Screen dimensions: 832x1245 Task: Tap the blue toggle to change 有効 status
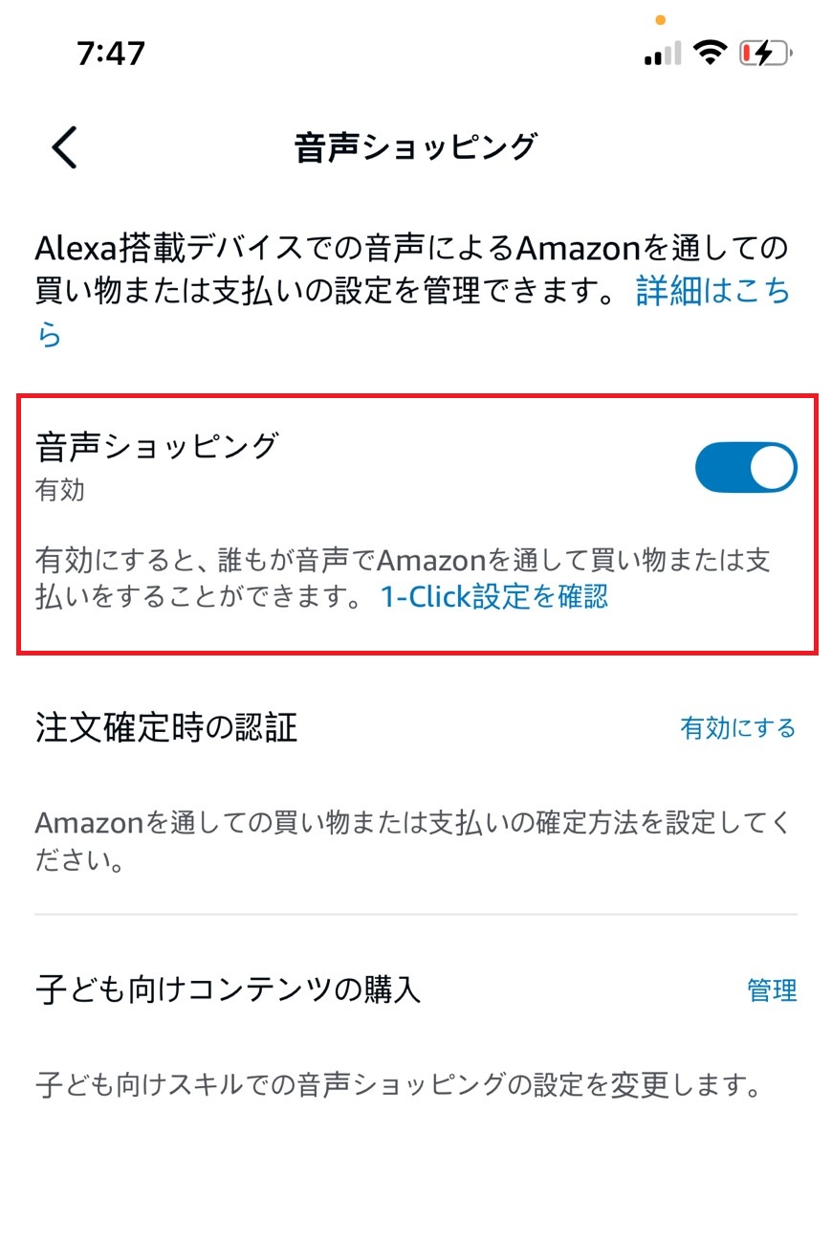[745, 466]
